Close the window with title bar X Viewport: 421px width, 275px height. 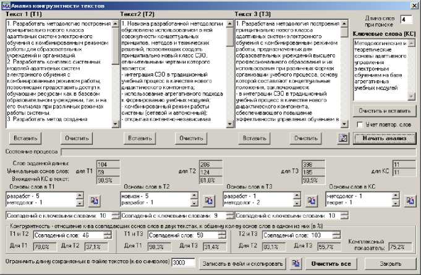[x=414, y=6]
